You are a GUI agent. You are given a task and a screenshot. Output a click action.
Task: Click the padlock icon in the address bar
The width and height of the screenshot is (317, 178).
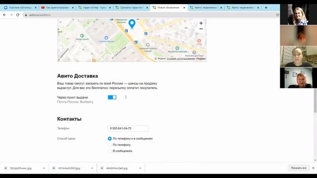coord(26,15)
